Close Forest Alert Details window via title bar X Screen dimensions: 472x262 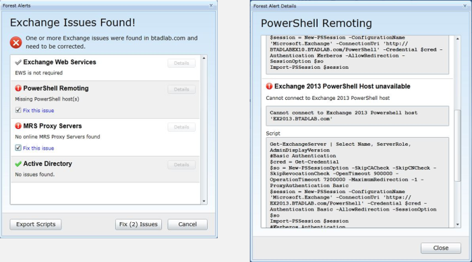click(465, 5)
